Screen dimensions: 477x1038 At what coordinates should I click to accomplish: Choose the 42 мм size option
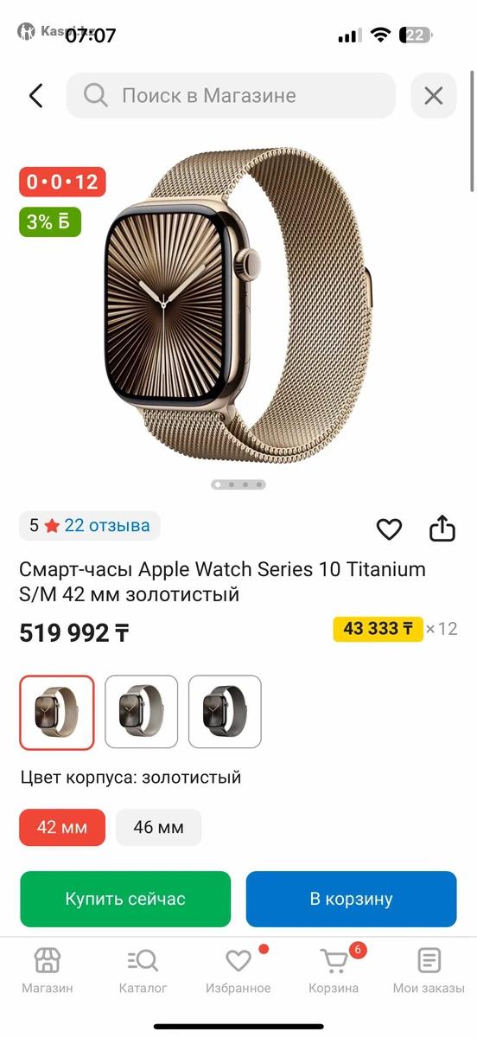[x=62, y=828]
